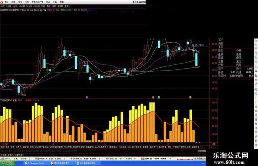The width and height of the screenshot is (258, 166).
Task: Click the 关联报价 tab
Action: (x=19, y=155)
